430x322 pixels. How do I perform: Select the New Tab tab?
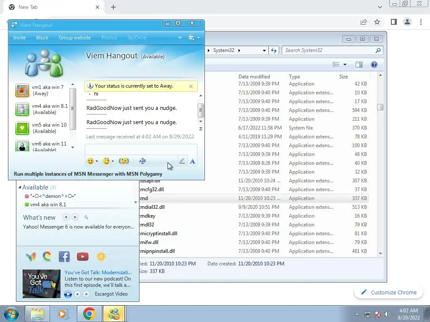point(54,7)
